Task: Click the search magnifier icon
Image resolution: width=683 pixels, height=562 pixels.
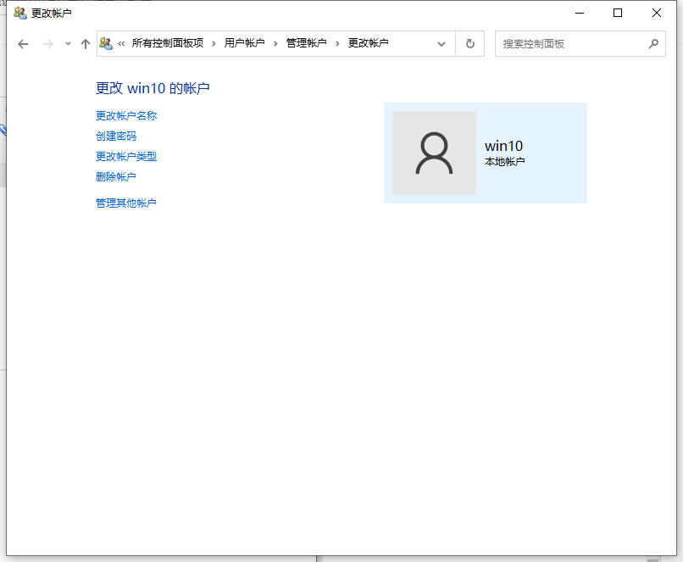Action: pyautogui.click(x=652, y=43)
